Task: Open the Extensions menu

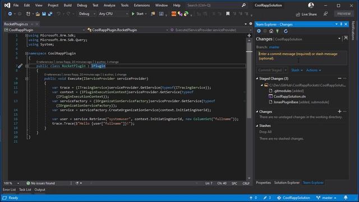Action: pyautogui.click(x=142, y=5)
